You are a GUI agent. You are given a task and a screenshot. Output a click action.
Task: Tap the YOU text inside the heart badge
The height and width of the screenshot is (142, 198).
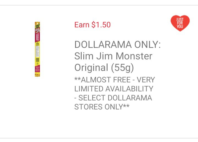[x=180, y=27]
